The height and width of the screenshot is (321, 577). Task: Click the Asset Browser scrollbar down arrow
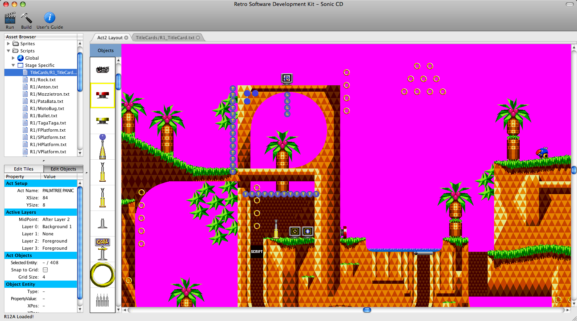pos(80,153)
